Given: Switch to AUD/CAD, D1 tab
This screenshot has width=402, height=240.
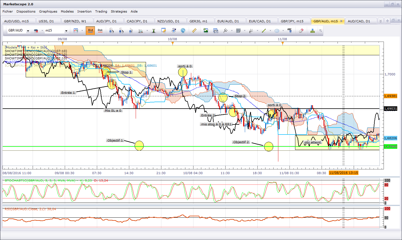Looking at the screenshot, I should (x=361, y=21).
